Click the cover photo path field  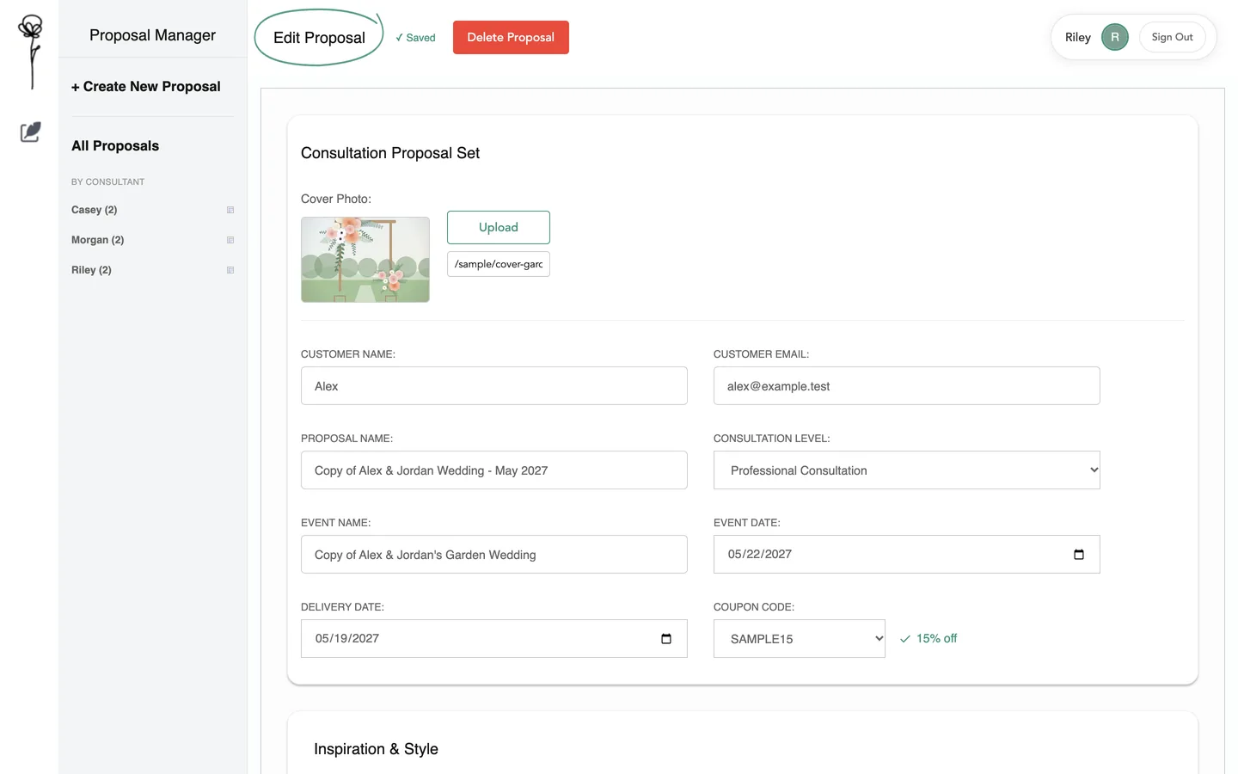click(499, 264)
